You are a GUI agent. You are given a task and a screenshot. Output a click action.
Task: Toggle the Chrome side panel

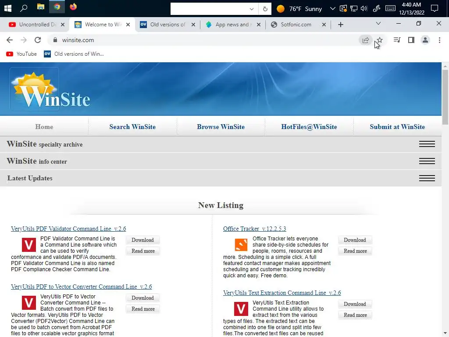[x=411, y=40]
